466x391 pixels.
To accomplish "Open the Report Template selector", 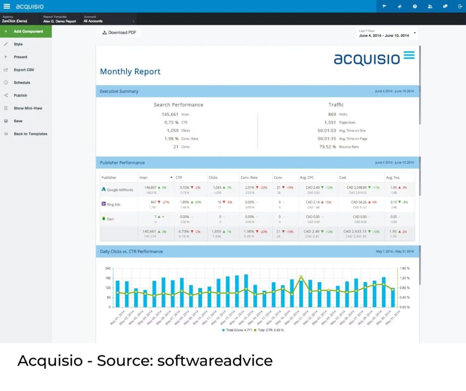I will click(60, 19).
